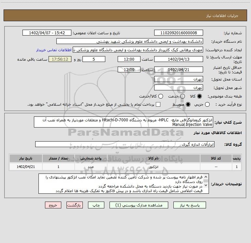Click the پاسخ به نیاز button
Screen dimensions: 251x243
tap(189, 205)
